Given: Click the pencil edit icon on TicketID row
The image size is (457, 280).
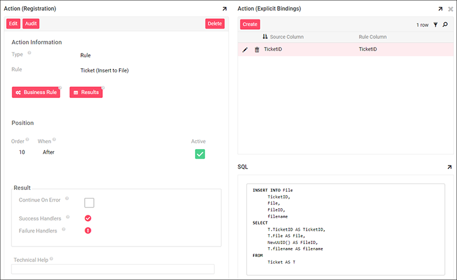Looking at the screenshot, I should [x=245, y=49].
